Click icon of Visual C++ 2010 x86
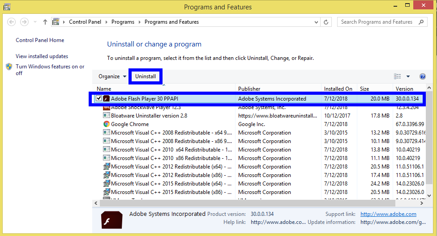This screenshot has height=236, width=437. (x=106, y=158)
